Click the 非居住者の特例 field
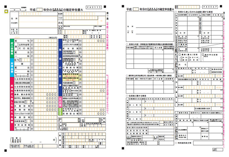Screen dimensions: 229x157 click(161, 131)
